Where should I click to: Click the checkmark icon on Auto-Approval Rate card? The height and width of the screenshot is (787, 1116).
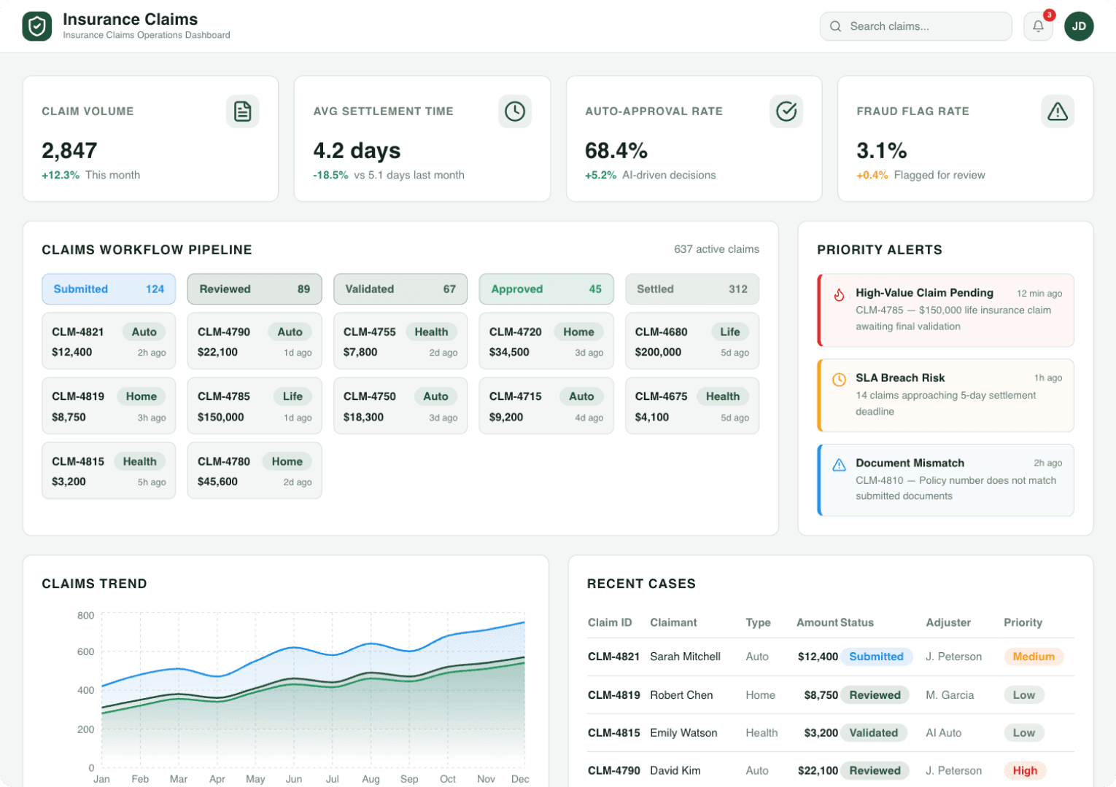click(786, 111)
